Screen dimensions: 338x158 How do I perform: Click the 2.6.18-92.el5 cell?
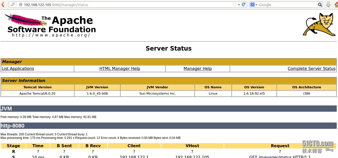pyautogui.click(x=254, y=93)
